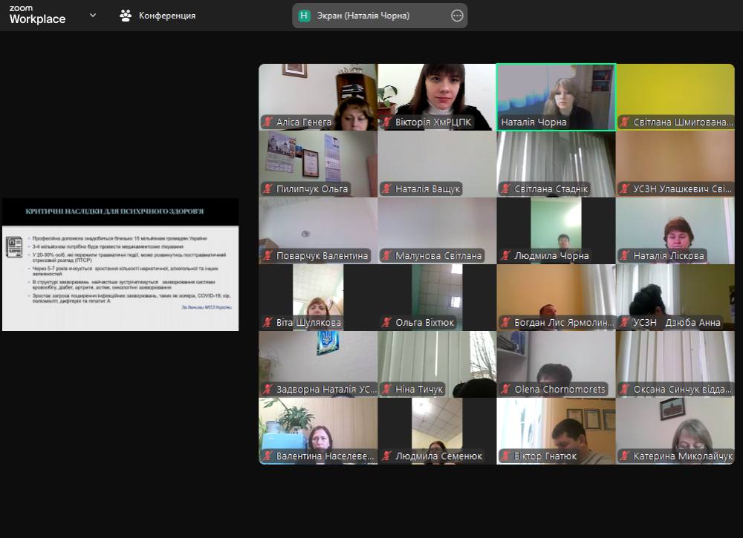Click the green H avatar icon
Screen dimensions: 743x538
tap(305, 15)
